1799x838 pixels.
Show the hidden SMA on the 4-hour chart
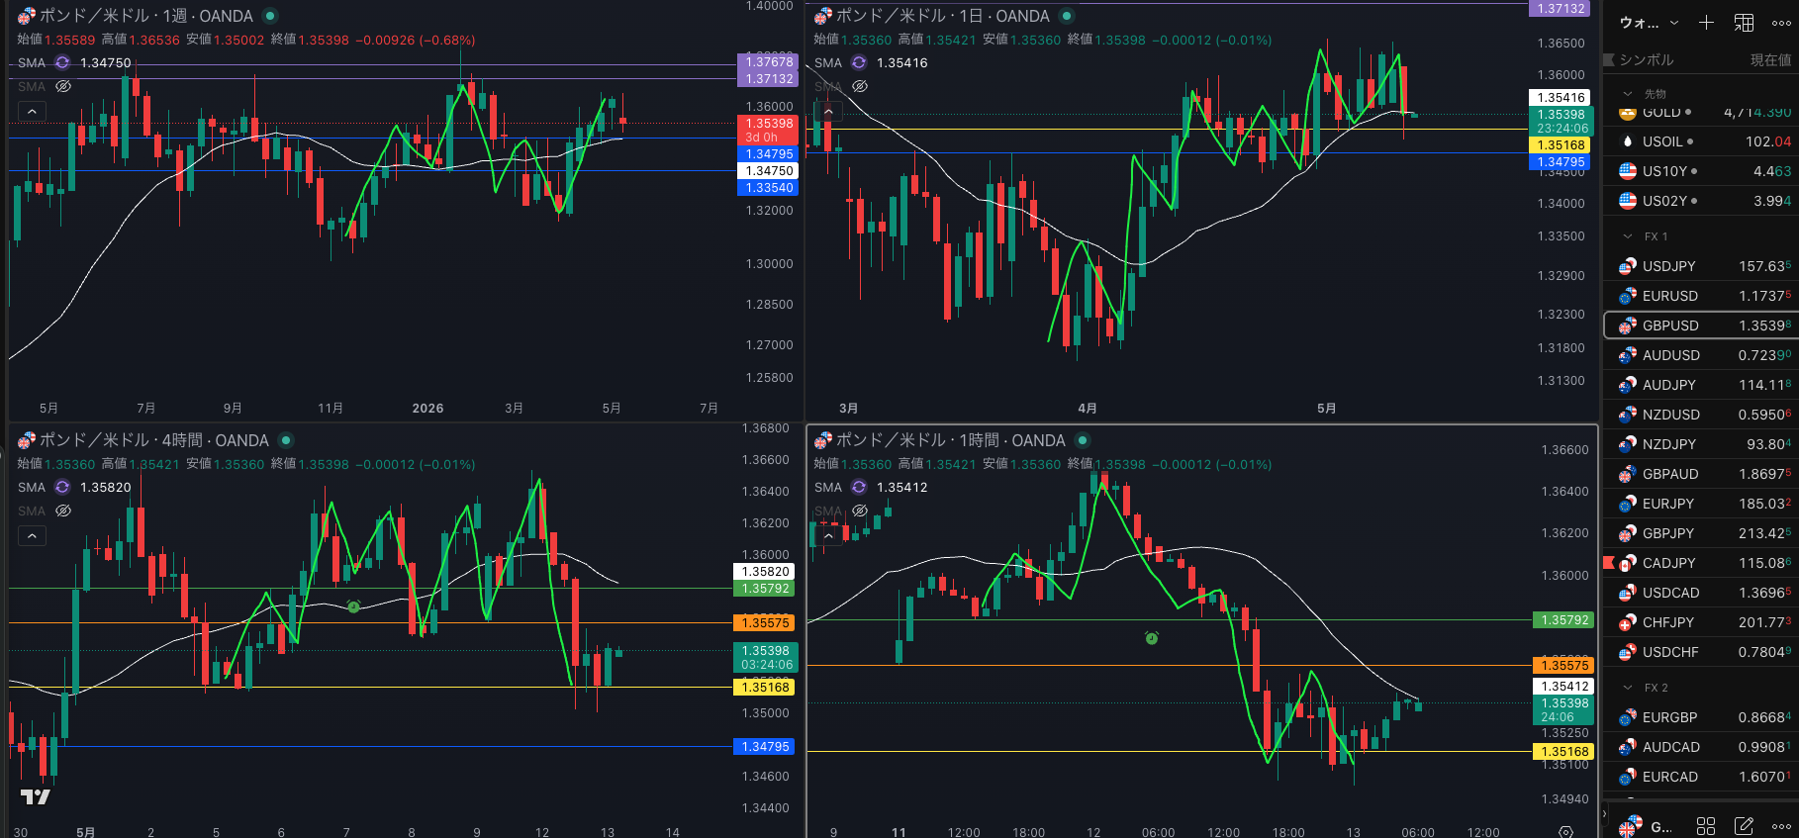63,511
